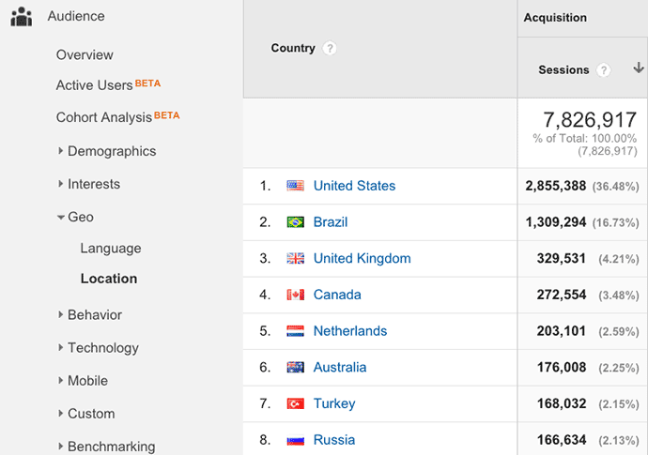
Task: Open the Language report under Geo
Action: pos(111,249)
